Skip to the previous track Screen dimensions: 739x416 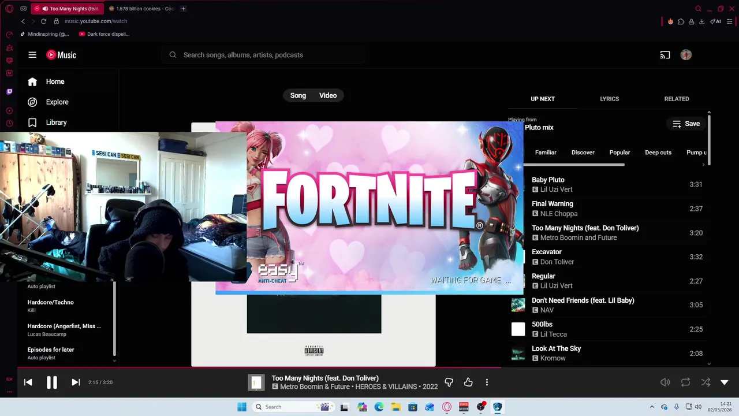(28, 382)
